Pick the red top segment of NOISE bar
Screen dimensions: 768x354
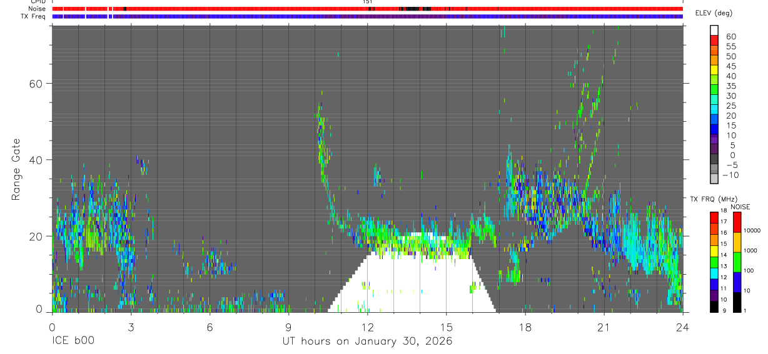(737, 222)
